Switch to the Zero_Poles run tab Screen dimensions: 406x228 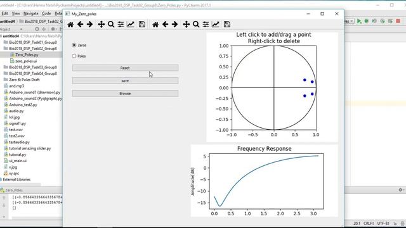[x=11, y=190]
